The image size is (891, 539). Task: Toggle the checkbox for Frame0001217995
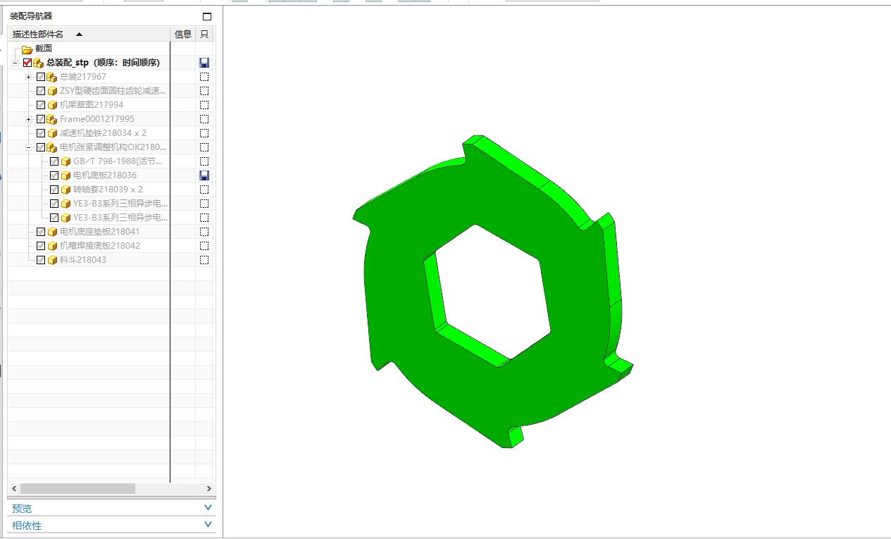coord(41,119)
